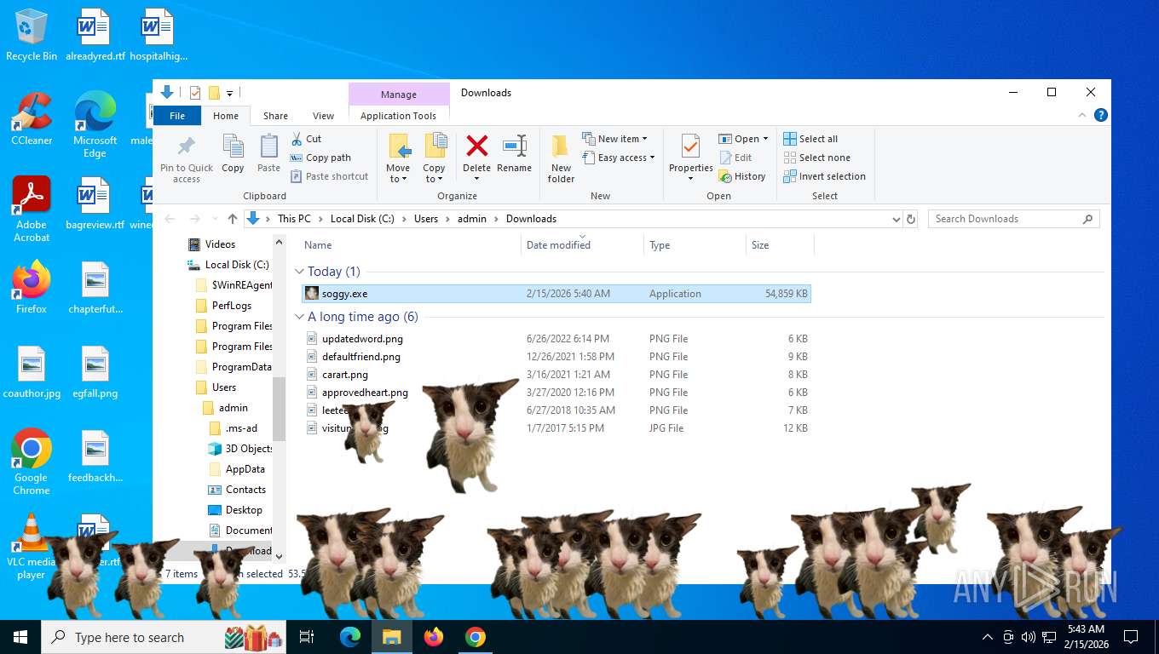Image resolution: width=1159 pixels, height=654 pixels.
Task: Switch to the Home ribbon tab
Action: click(x=226, y=116)
